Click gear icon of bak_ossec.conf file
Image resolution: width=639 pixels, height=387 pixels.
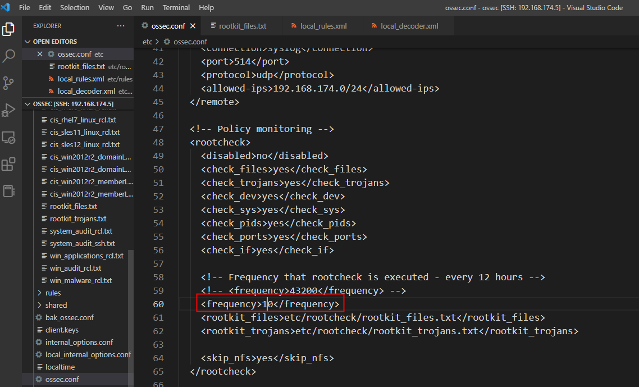point(39,317)
